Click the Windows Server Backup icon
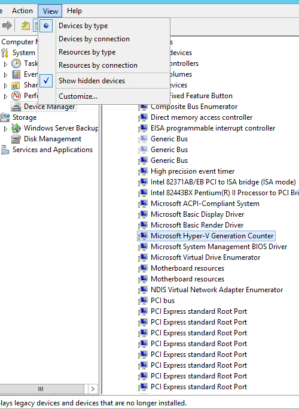This screenshot has height=409, width=299. point(16,128)
